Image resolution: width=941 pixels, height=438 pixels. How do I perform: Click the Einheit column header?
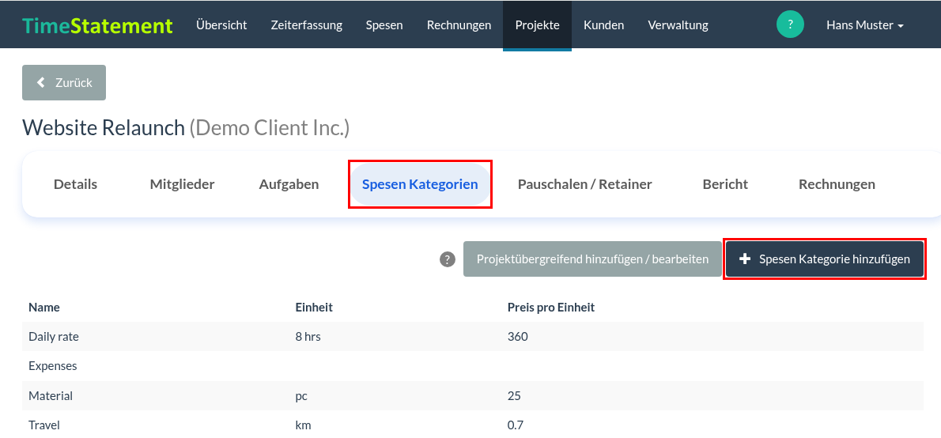[314, 308]
